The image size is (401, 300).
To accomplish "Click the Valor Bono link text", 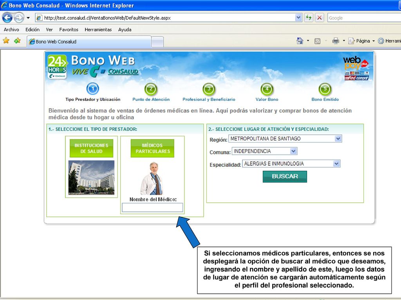I will (x=267, y=100).
